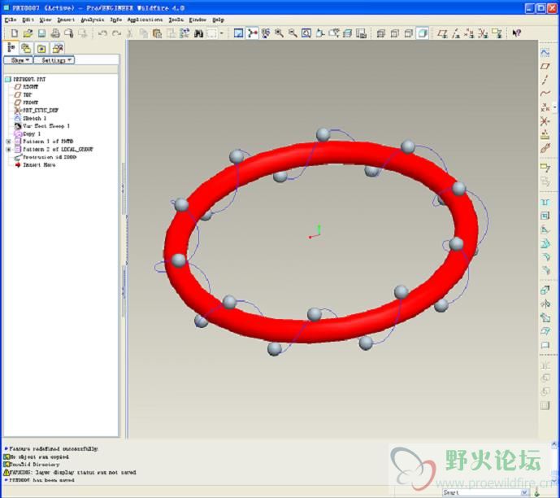Switch to Folder Browser navigator tab
Screen dimensions: 560x498
[x=26, y=48]
